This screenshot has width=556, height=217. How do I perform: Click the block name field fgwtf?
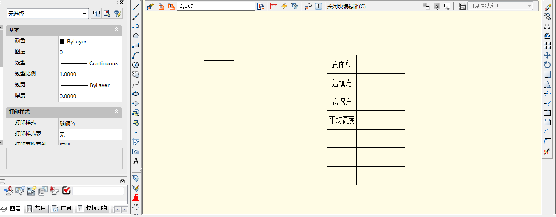[216, 6]
